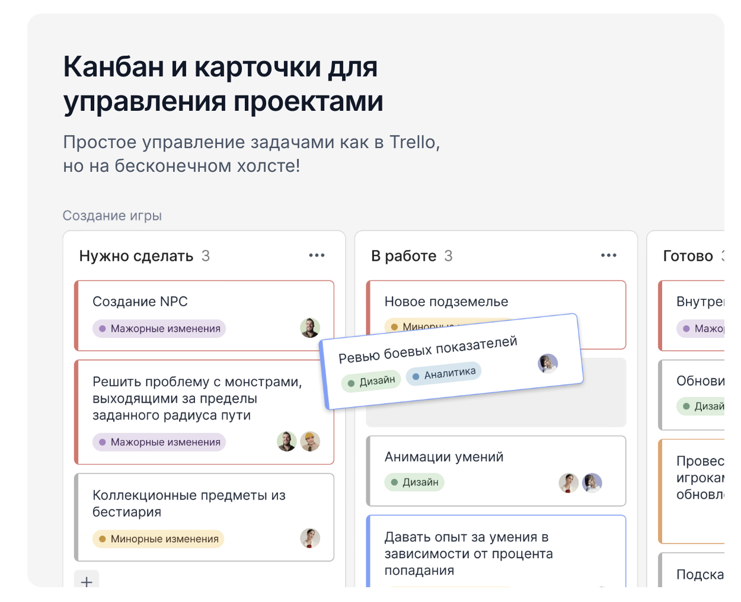
Task: Click the Нужно сделать column title
Action: [136, 256]
